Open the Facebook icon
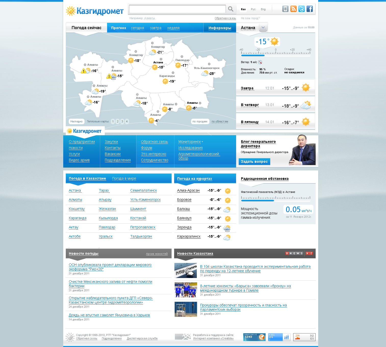Screen dimensions: 386x347 click(310, 9)
